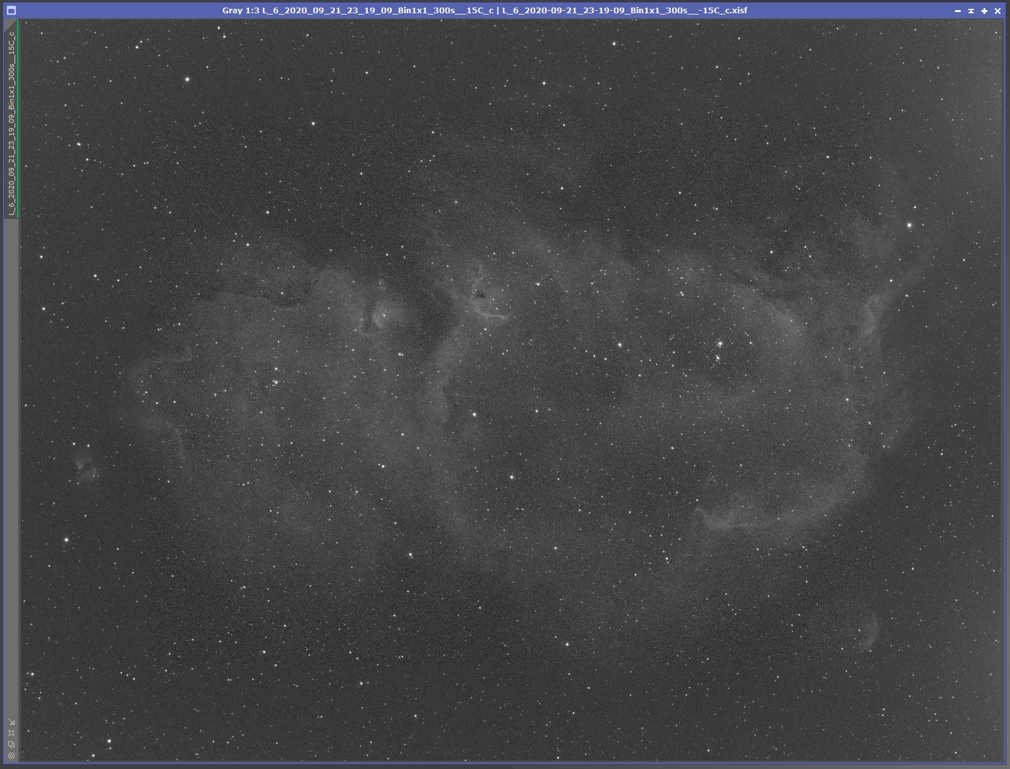Image resolution: width=1010 pixels, height=769 pixels.
Task: Click the concentric circles icon
Action: coord(11,756)
